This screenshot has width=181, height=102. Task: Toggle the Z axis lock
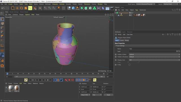[54, 8]
